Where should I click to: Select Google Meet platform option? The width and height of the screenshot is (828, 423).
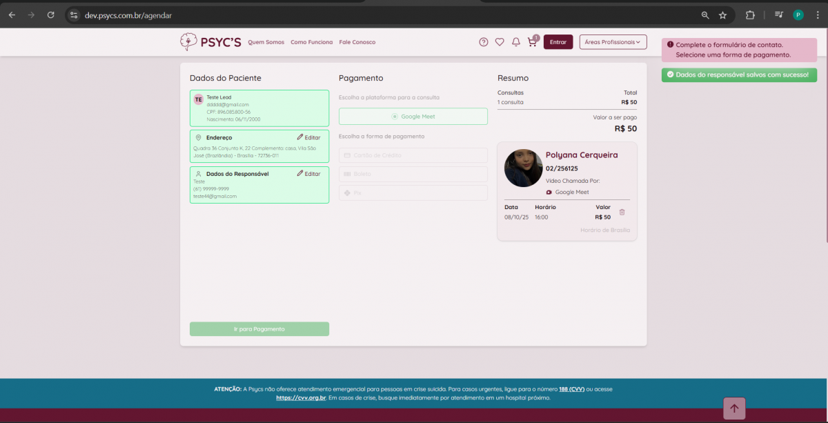click(413, 117)
